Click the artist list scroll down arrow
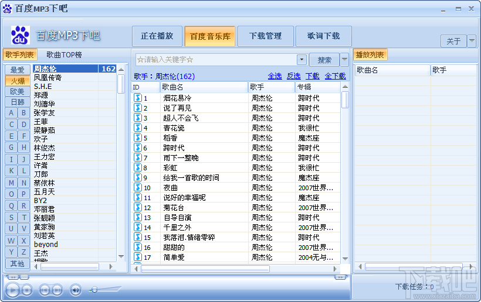 [121, 256]
